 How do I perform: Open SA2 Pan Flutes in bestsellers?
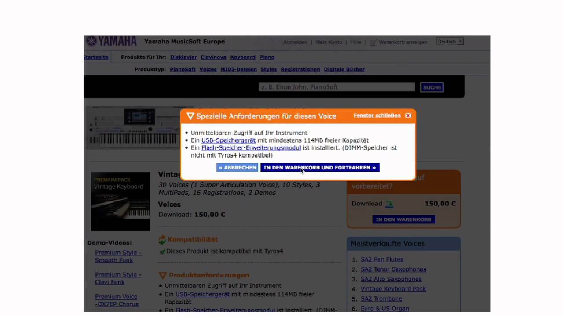tap(382, 259)
